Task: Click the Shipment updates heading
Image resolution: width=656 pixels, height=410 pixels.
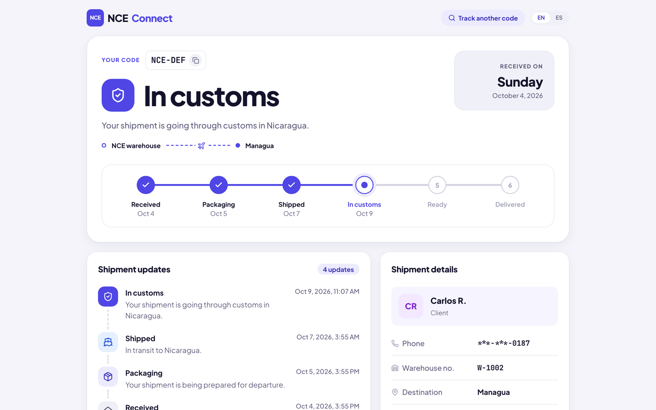Action: (134, 269)
